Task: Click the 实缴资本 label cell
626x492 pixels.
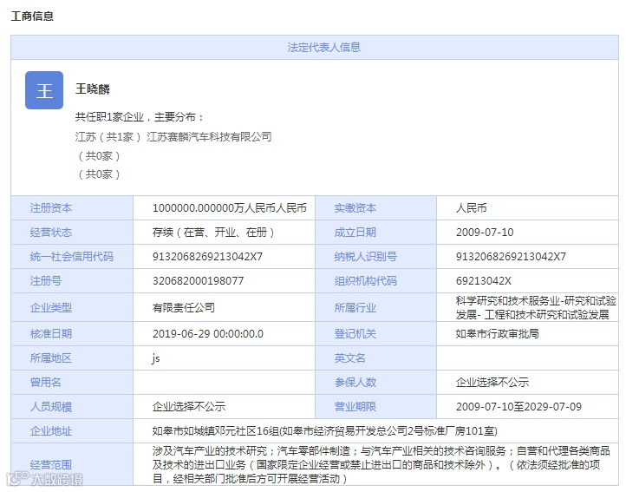Action: [375, 208]
